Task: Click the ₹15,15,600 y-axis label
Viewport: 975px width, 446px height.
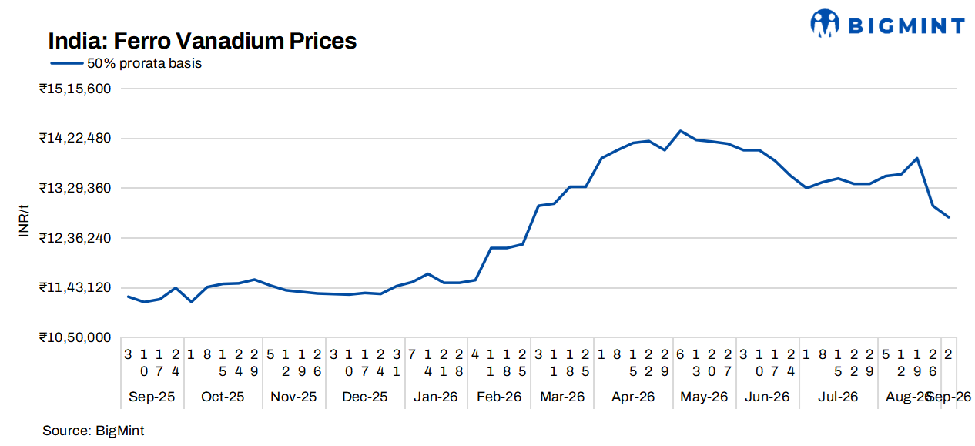Action: pyautogui.click(x=75, y=89)
